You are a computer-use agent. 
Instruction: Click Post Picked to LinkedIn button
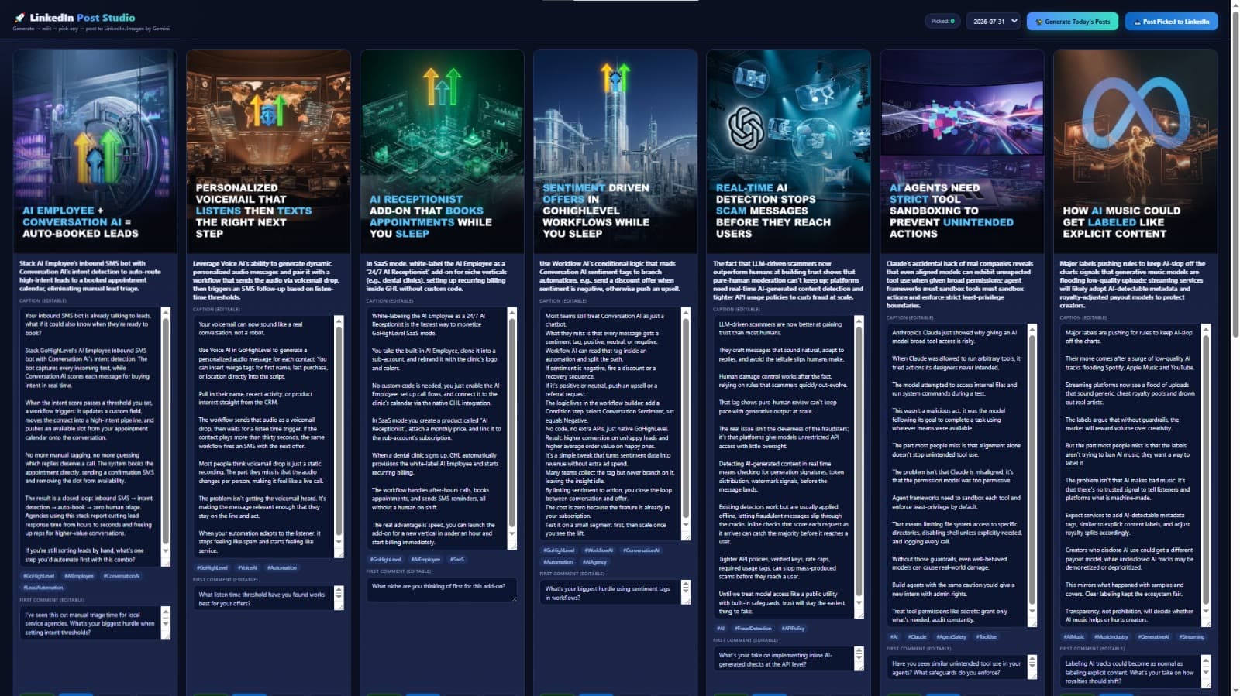(x=1171, y=22)
